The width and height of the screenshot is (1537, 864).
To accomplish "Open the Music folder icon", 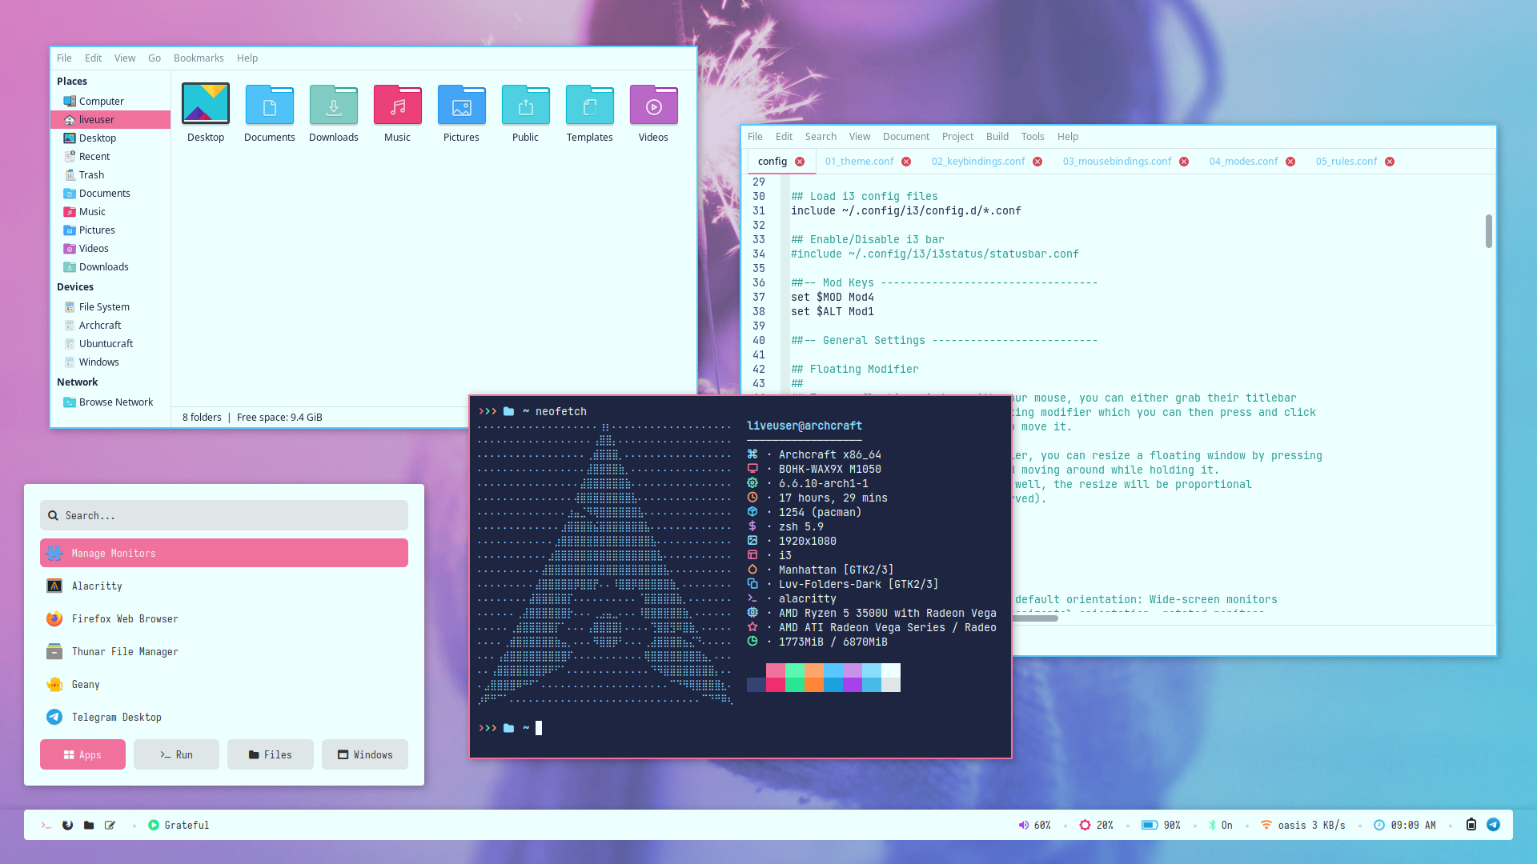I will tap(397, 106).
